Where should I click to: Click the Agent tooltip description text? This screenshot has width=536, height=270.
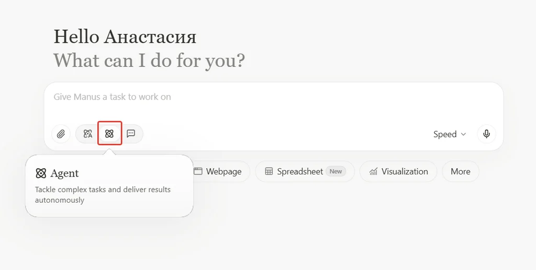click(103, 194)
